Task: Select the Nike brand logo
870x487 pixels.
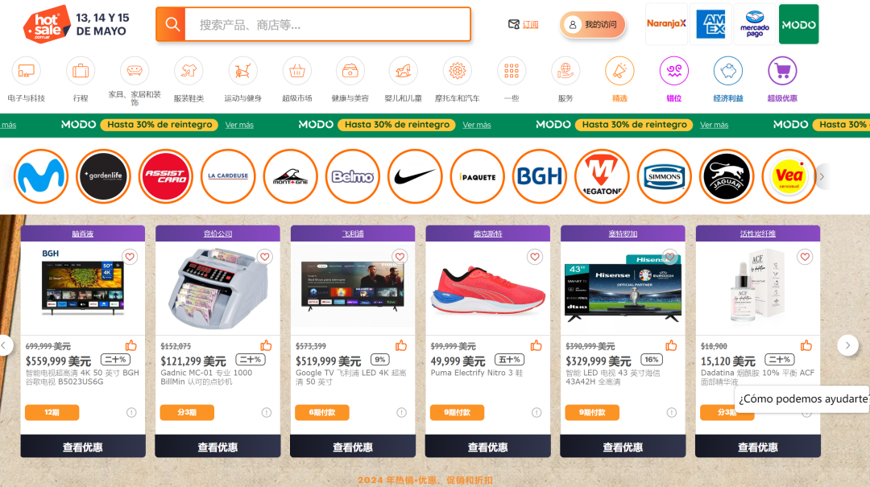Action: pyautogui.click(x=415, y=175)
